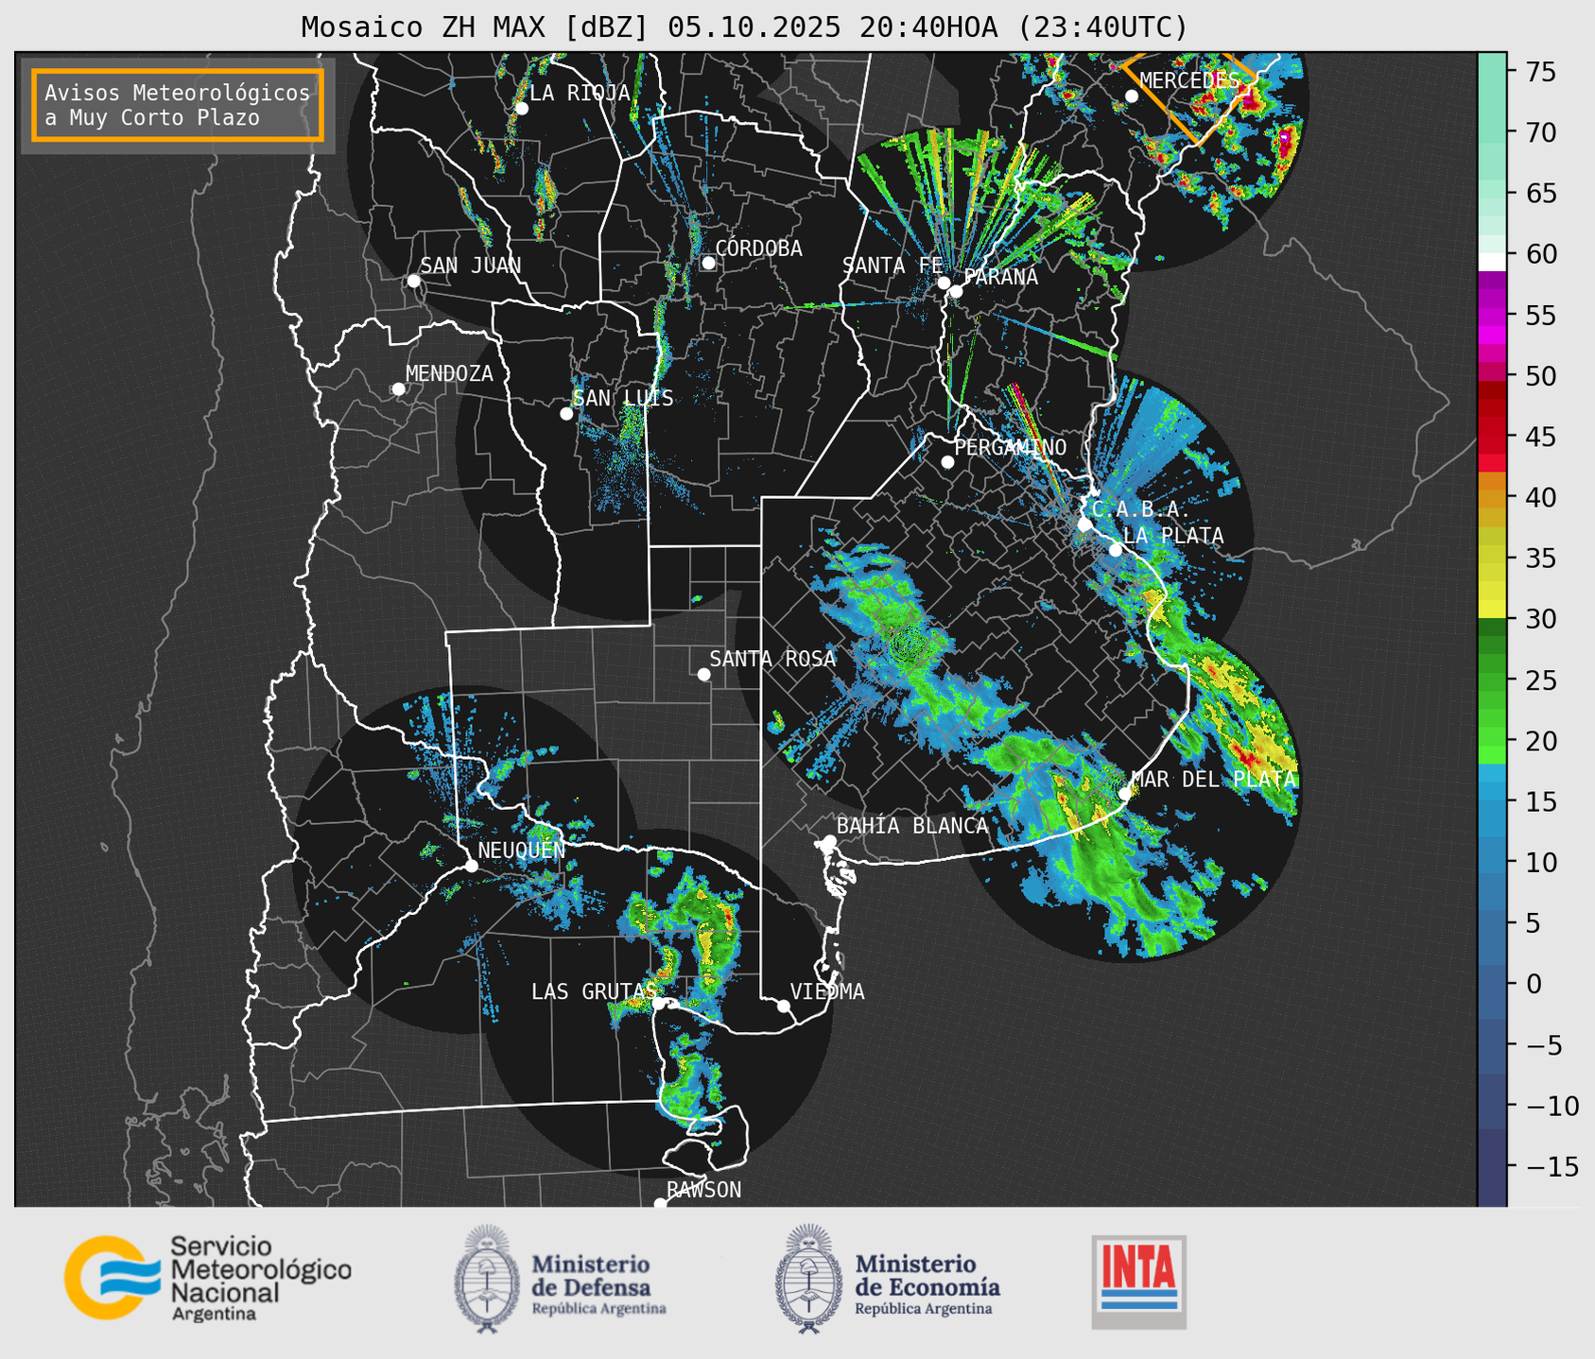The height and width of the screenshot is (1359, 1595).
Task: Click the white city dot for San Luis
Action: [x=566, y=414]
